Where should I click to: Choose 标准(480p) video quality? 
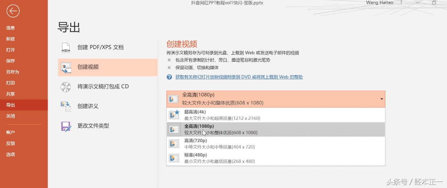pyautogui.click(x=276, y=158)
